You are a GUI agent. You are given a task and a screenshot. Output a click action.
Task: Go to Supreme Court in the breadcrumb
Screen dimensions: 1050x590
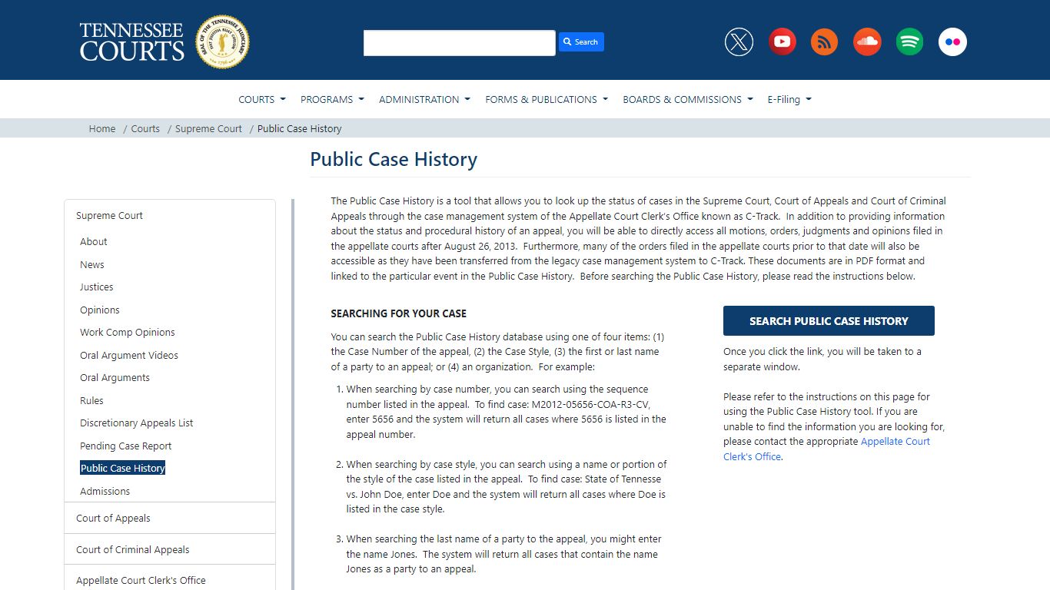point(208,129)
